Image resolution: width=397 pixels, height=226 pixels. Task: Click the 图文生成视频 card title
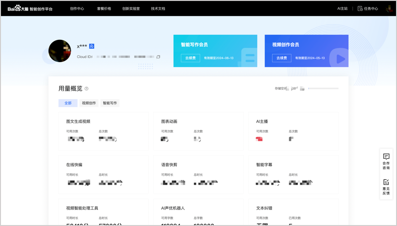78,122
